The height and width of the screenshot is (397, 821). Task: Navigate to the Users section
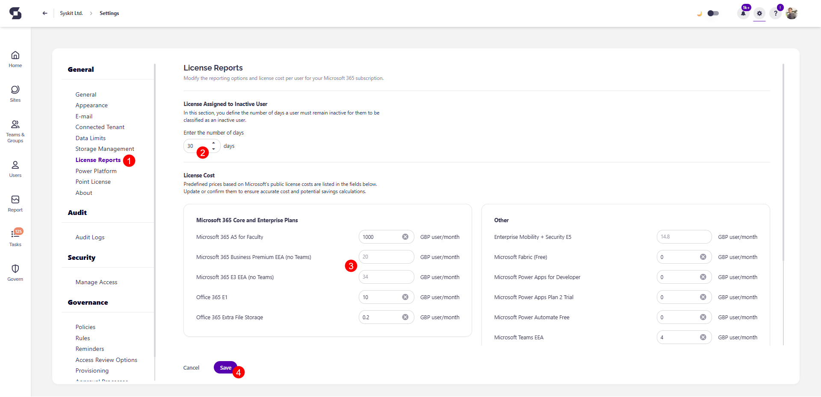pyautogui.click(x=15, y=168)
